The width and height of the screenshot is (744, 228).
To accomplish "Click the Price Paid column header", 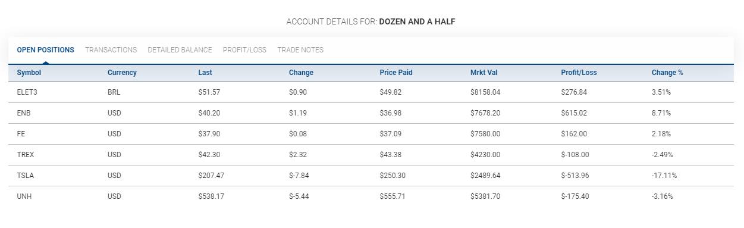I will pyautogui.click(x=396, y=73).
